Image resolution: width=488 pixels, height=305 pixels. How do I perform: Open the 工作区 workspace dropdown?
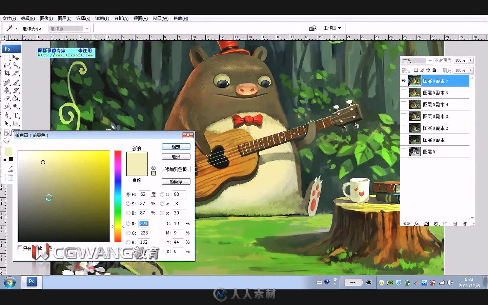(x=332, y=28)
